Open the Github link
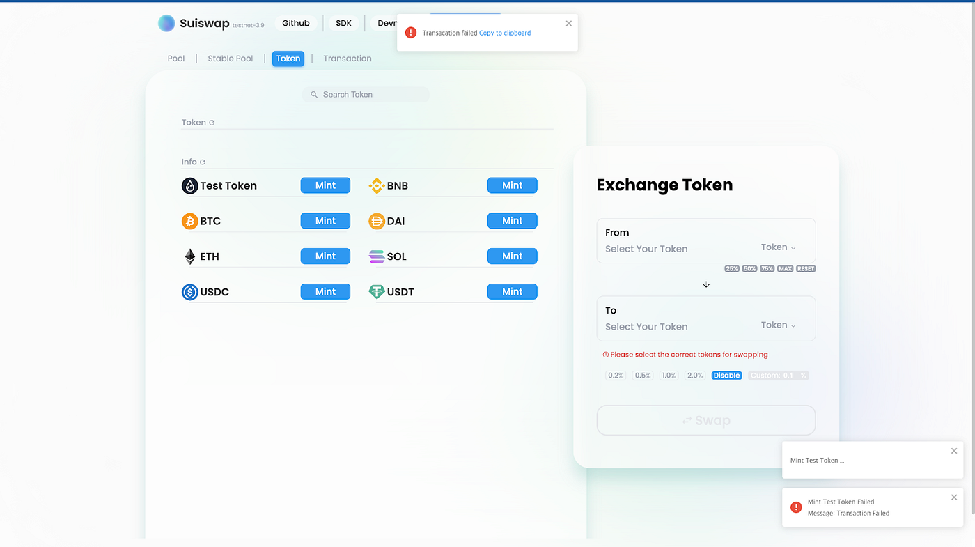 (x=296, y=23)
